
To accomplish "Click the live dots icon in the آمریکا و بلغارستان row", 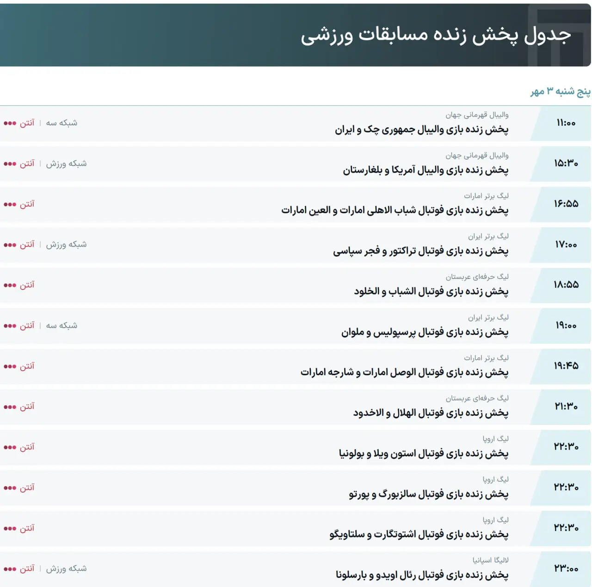I will point(10,164).
